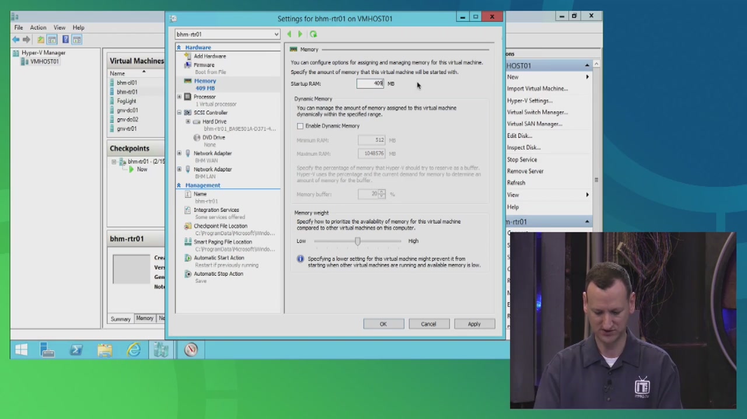Open Virtual SAN Manager action

[535, 124]
